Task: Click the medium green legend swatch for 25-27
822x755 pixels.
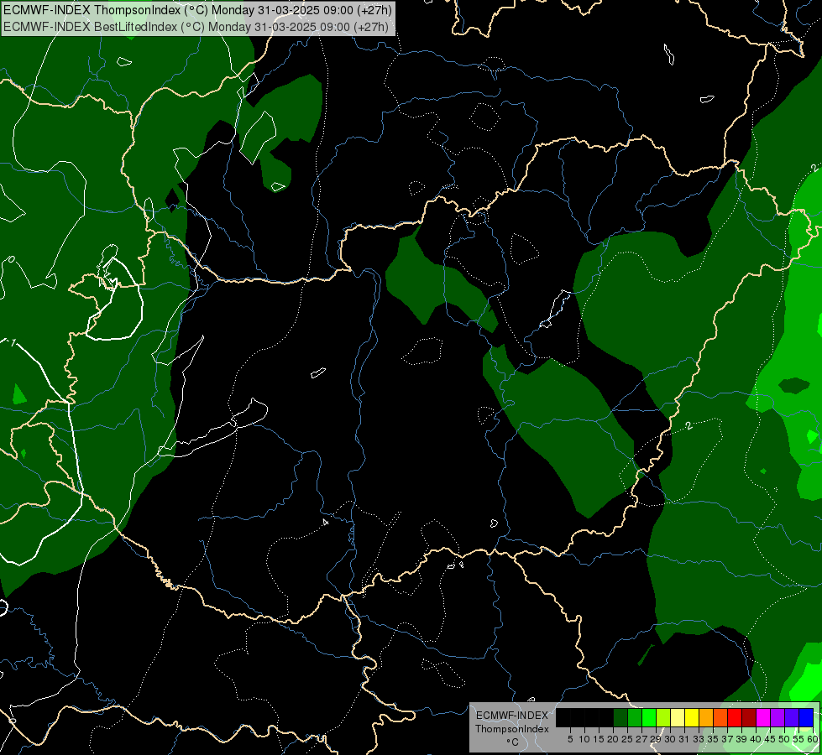Action: pos(635,717)
